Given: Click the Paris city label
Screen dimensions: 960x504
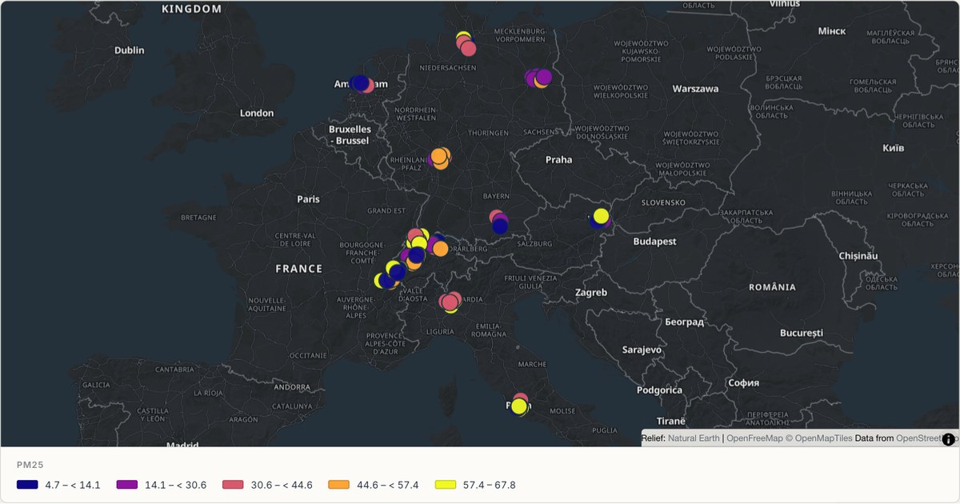Looking at the screenshot, I should pos(308,198).
